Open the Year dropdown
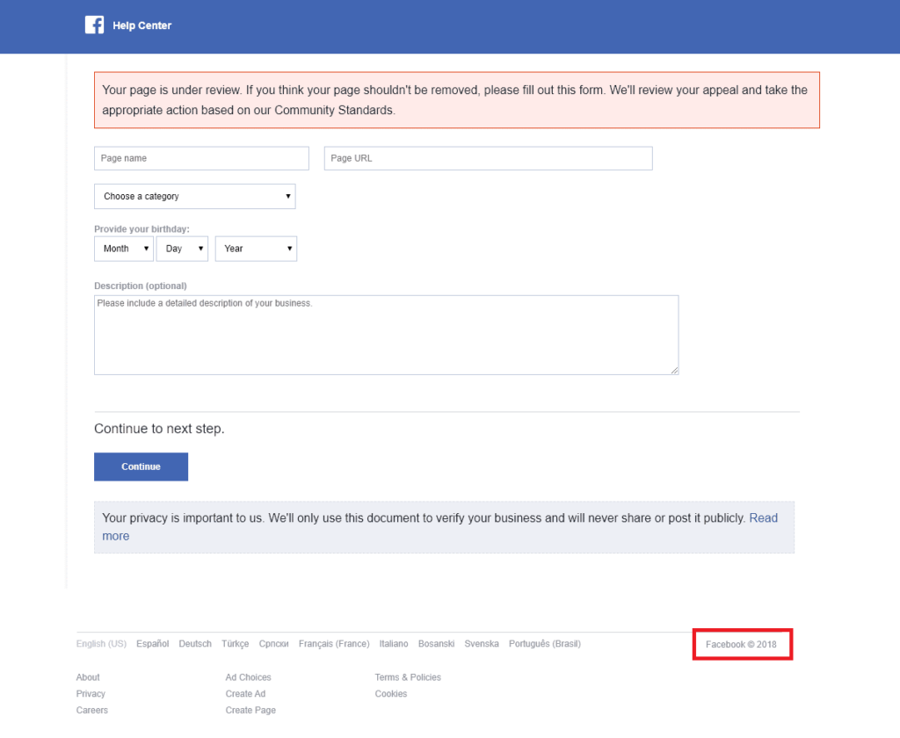This screenshot has width=900, height=738. pos(256,249)
